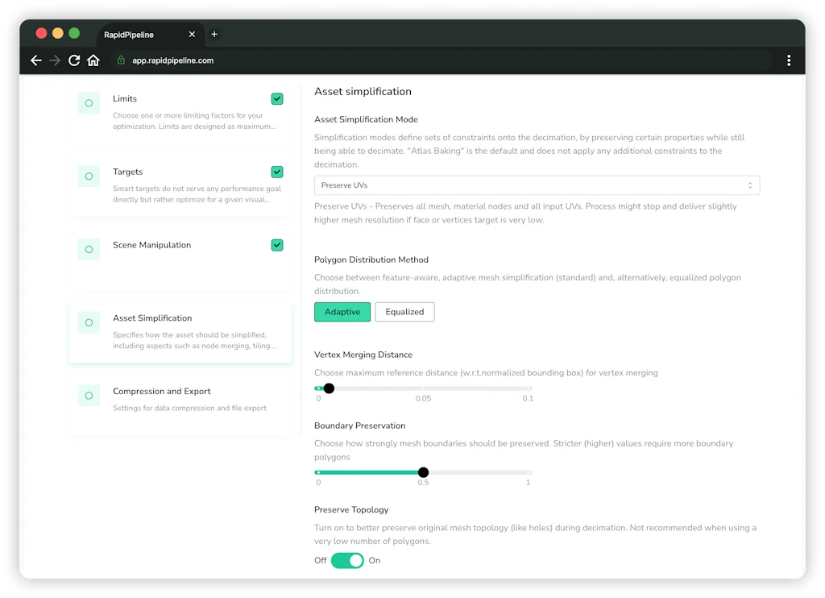Uncheck the Targets checkbox
Viewport: 825px width, 598px height.
coord(277,172)
